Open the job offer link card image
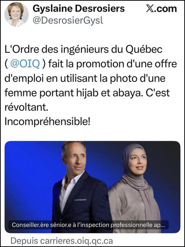 [x=92, y=187]
